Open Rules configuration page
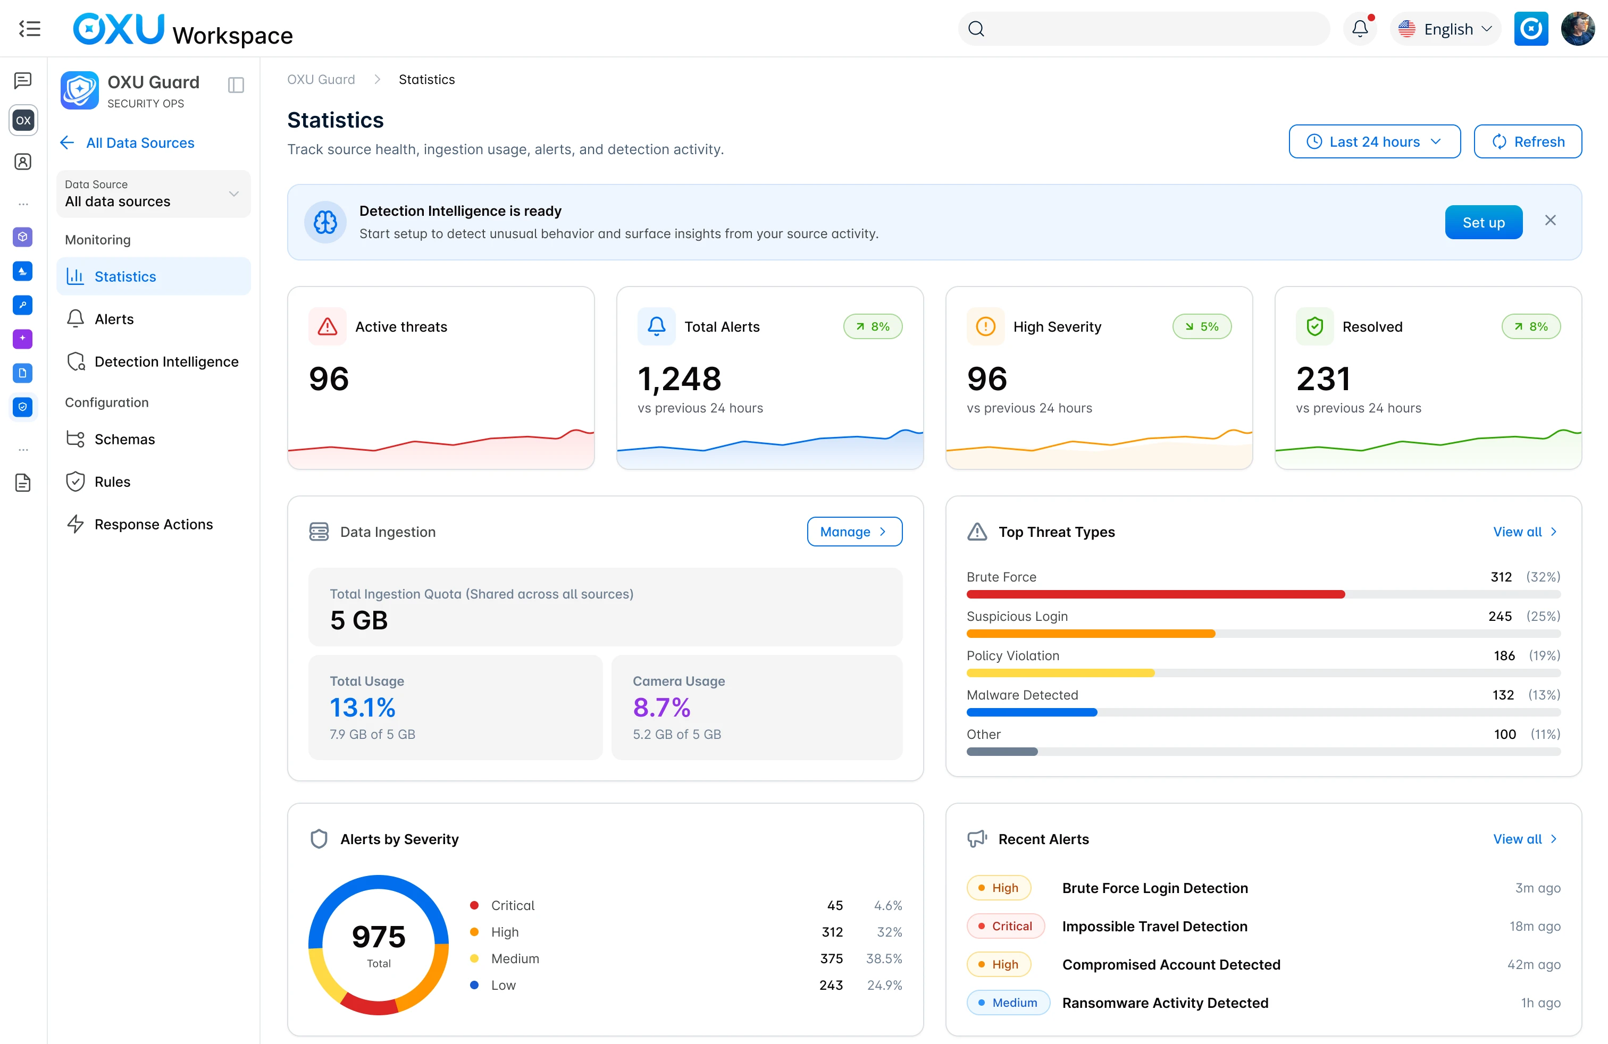1608x1044 pixels. coord(153,482)
